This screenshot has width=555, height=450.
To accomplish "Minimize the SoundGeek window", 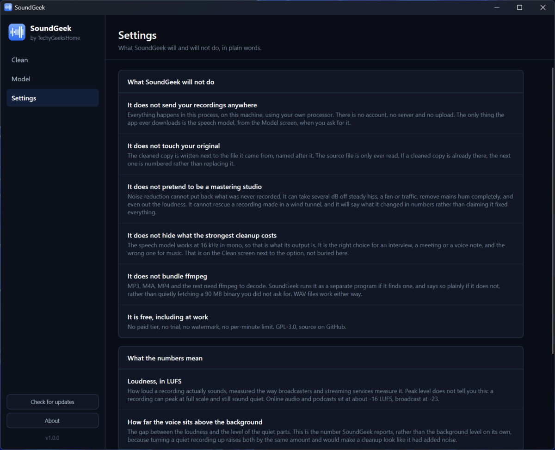I will coord(496,7).
